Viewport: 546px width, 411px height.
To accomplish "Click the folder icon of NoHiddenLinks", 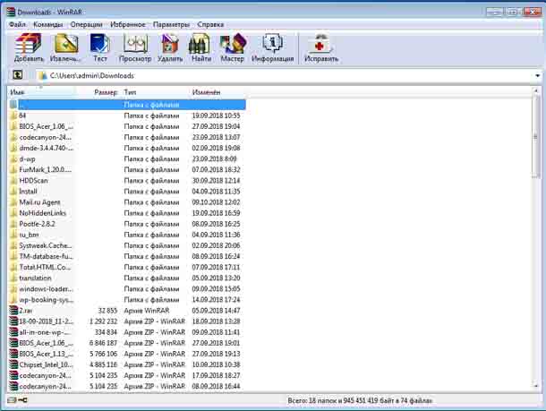I will pyautogui.click(x=13, y=213).
